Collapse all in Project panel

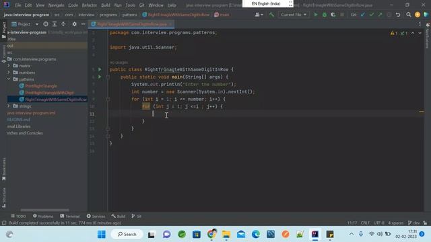coord(63,24)
